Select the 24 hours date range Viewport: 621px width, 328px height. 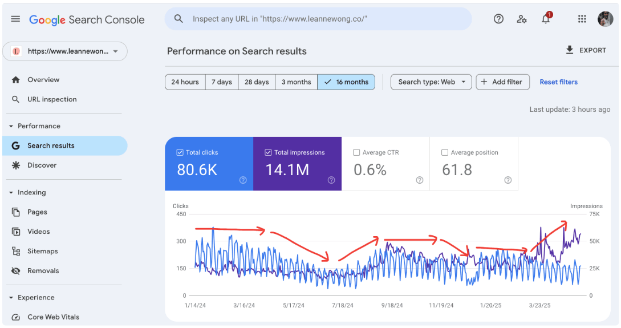click(185, 82)
